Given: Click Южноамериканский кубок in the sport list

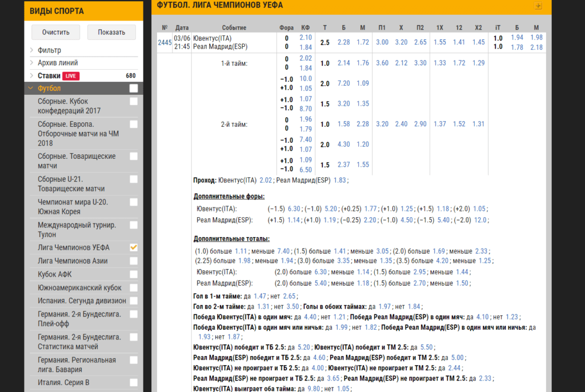Looking at the screenshot, I should point(79,287).
